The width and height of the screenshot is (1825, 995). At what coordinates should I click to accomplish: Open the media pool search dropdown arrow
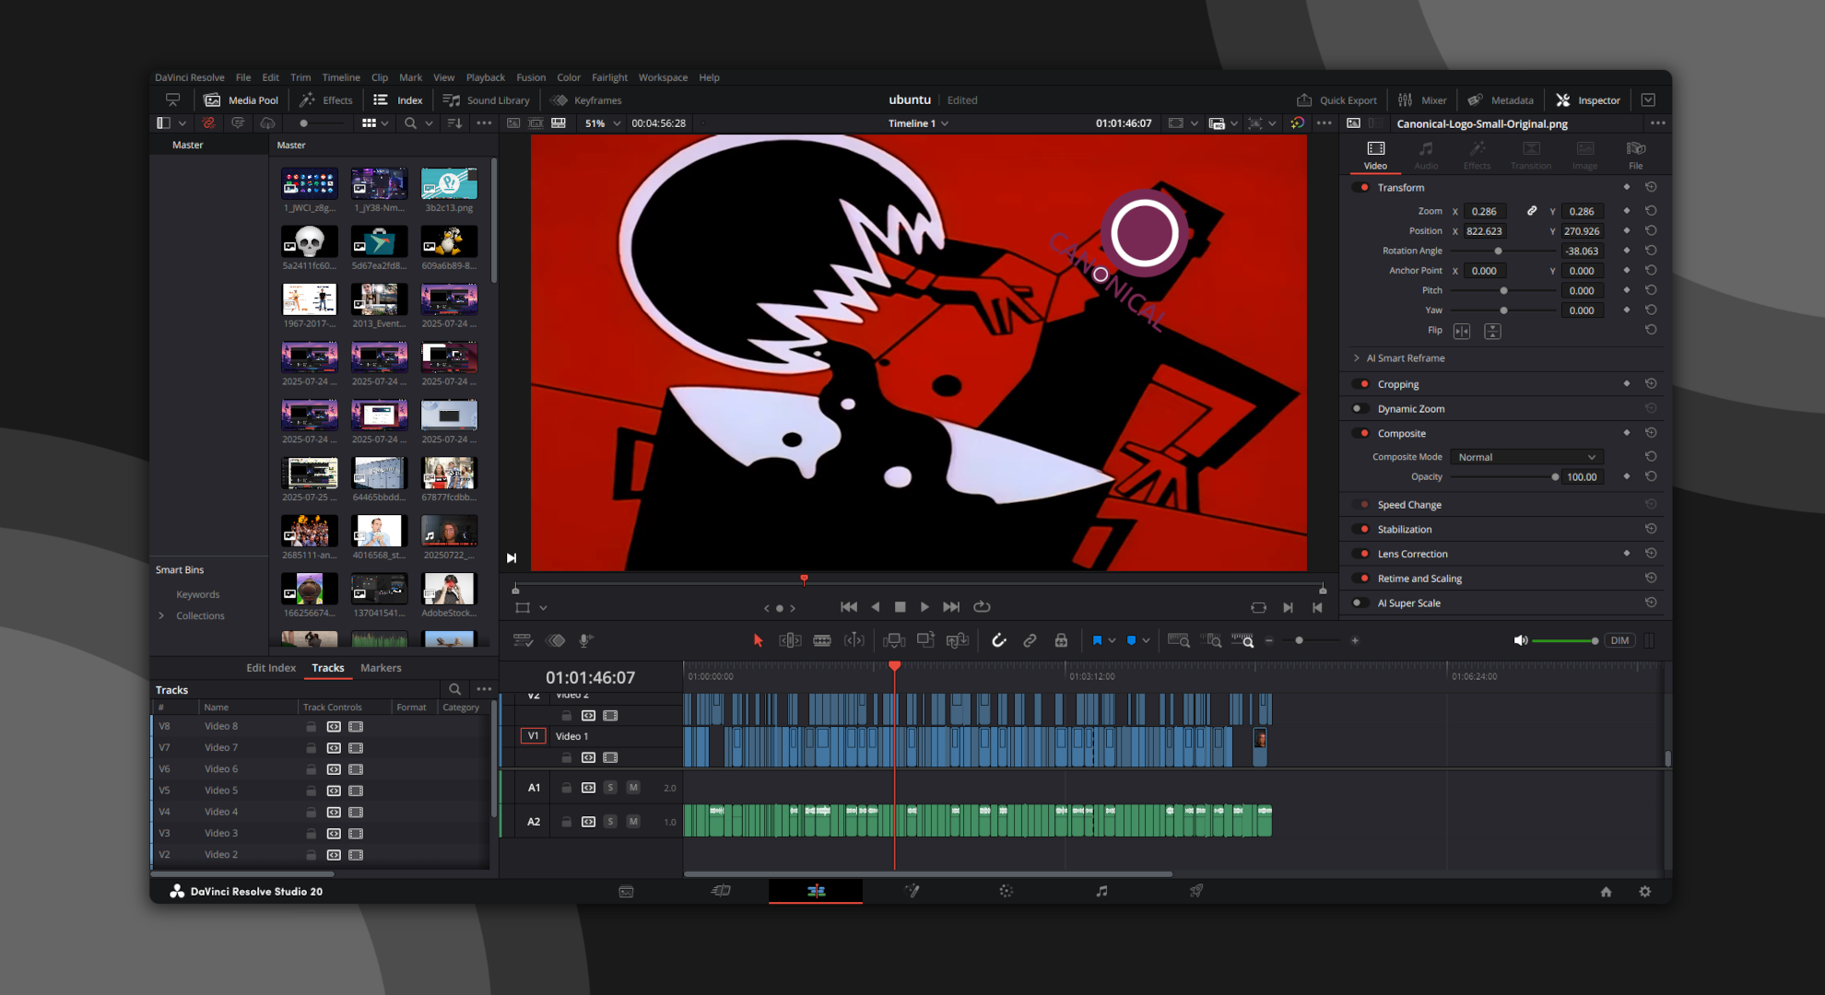[x=429, y=123]
